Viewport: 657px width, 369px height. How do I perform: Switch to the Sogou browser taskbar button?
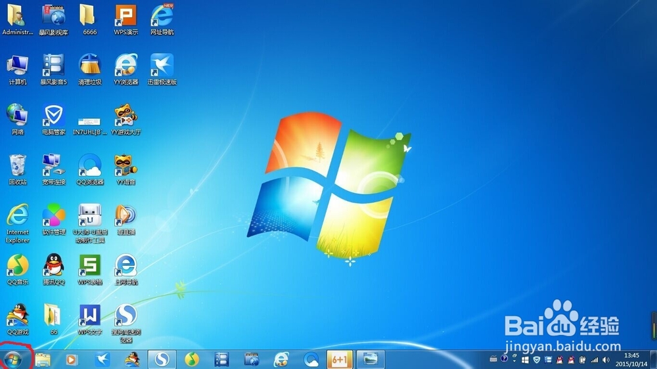point(162,359)
